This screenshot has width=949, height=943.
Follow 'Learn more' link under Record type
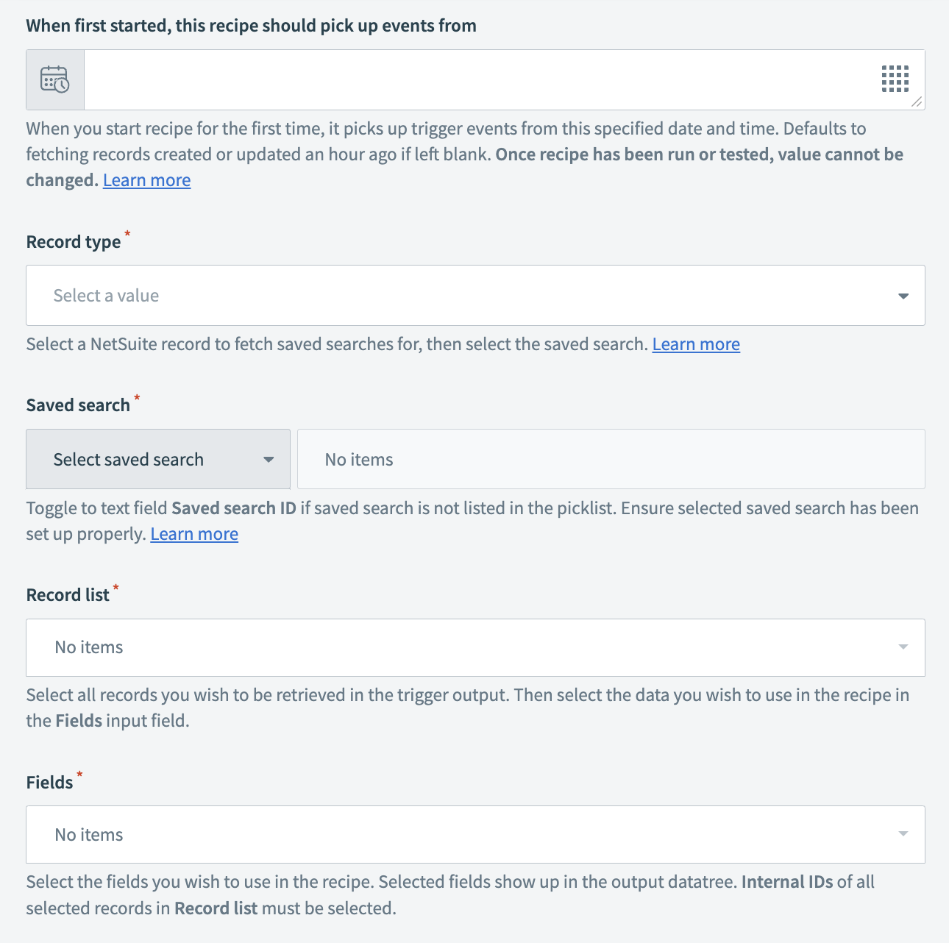click(x=695, y=344)
